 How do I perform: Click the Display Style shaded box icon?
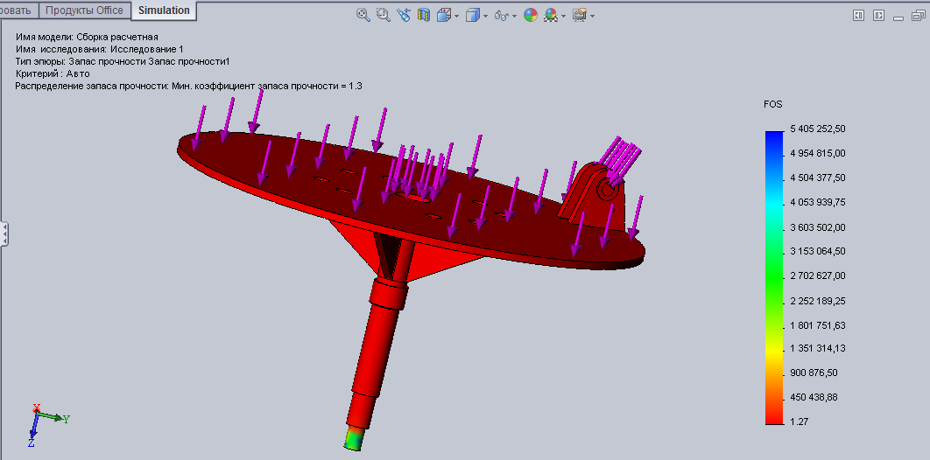pyautogui.click(x=473, y=15)
